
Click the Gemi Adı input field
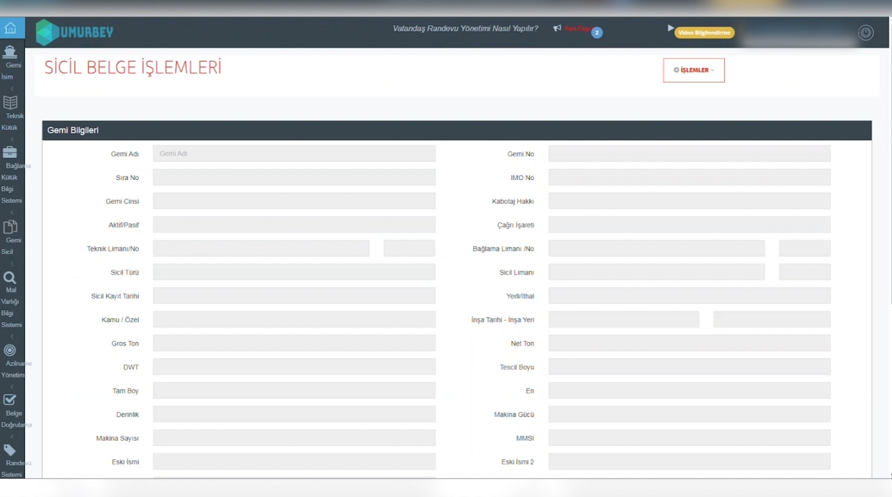point(294,154)
